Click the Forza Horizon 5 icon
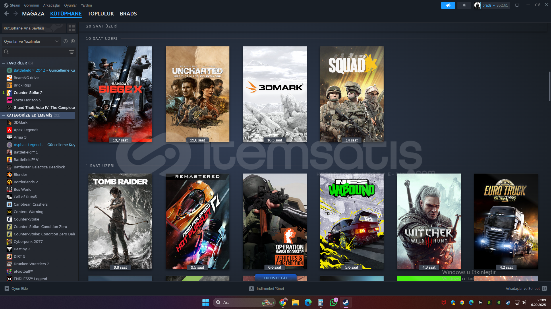Image resolution: width=551 pixels, height=309 pixels. click(9, 100)
